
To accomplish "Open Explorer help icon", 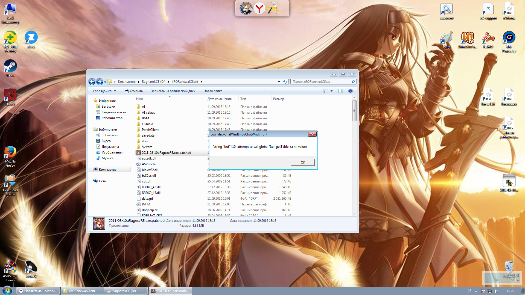I will click(351, 91).
